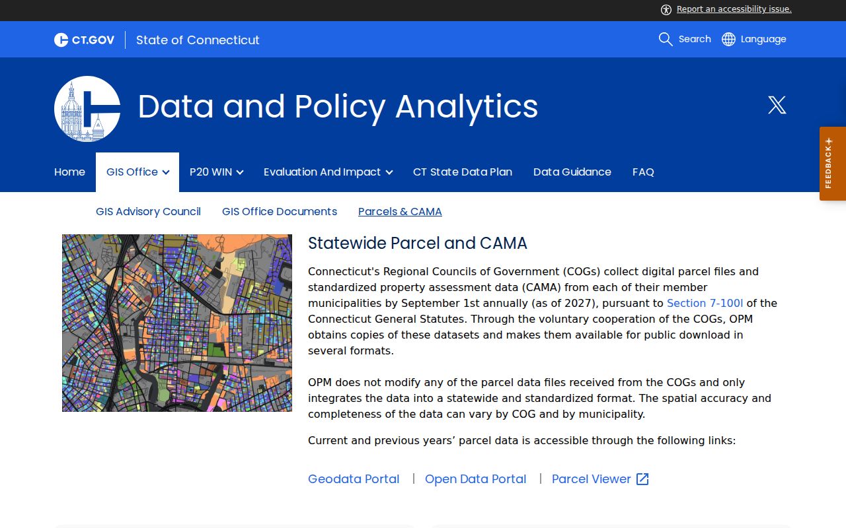Click the Connecticut capitol seal logo
This screenshot has width=846, height=528.
(x=87, y=109)
